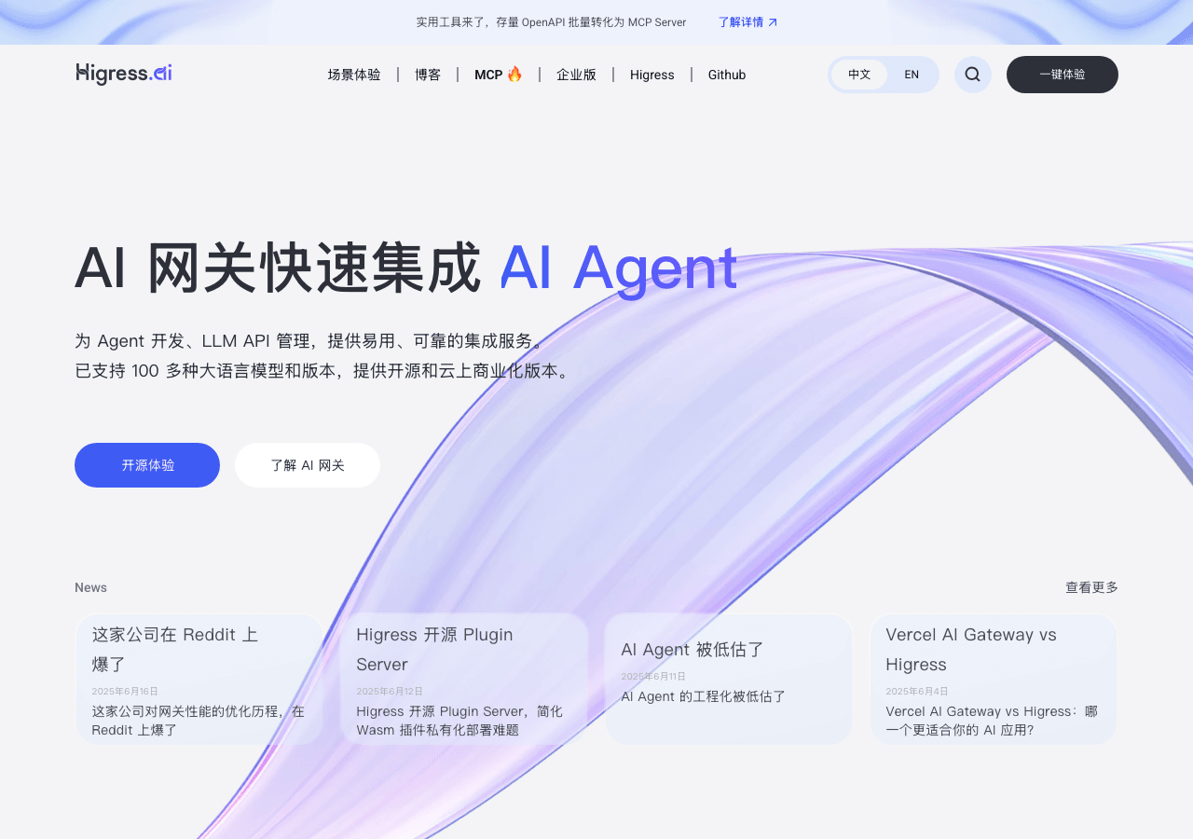
Task: Click the date 2025年6月4日
Action: tap(917, 692)
